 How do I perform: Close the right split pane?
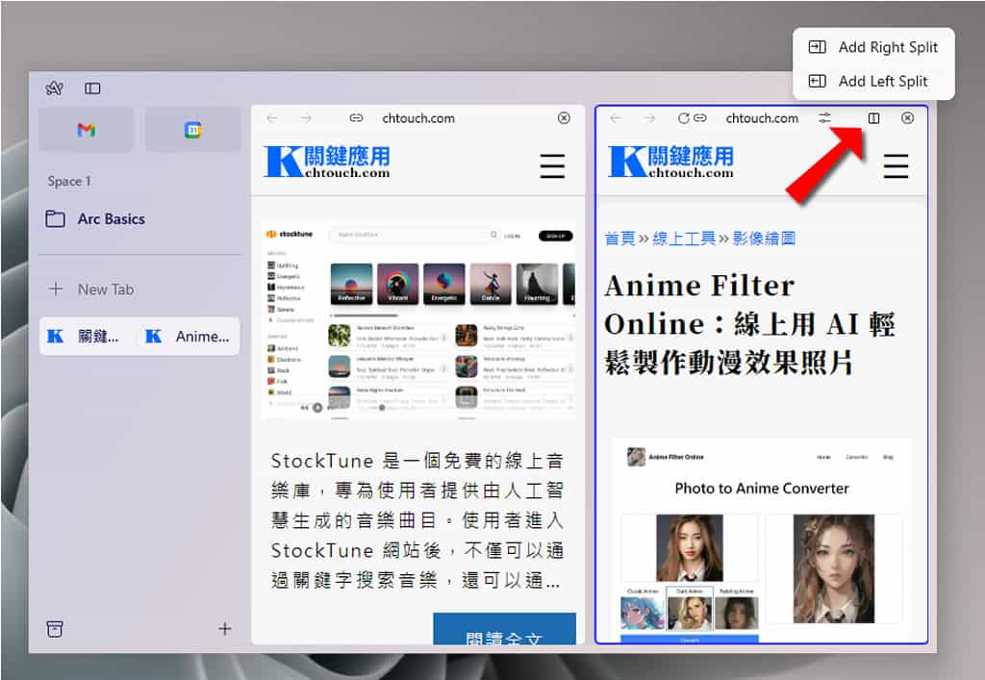point(907,118)
